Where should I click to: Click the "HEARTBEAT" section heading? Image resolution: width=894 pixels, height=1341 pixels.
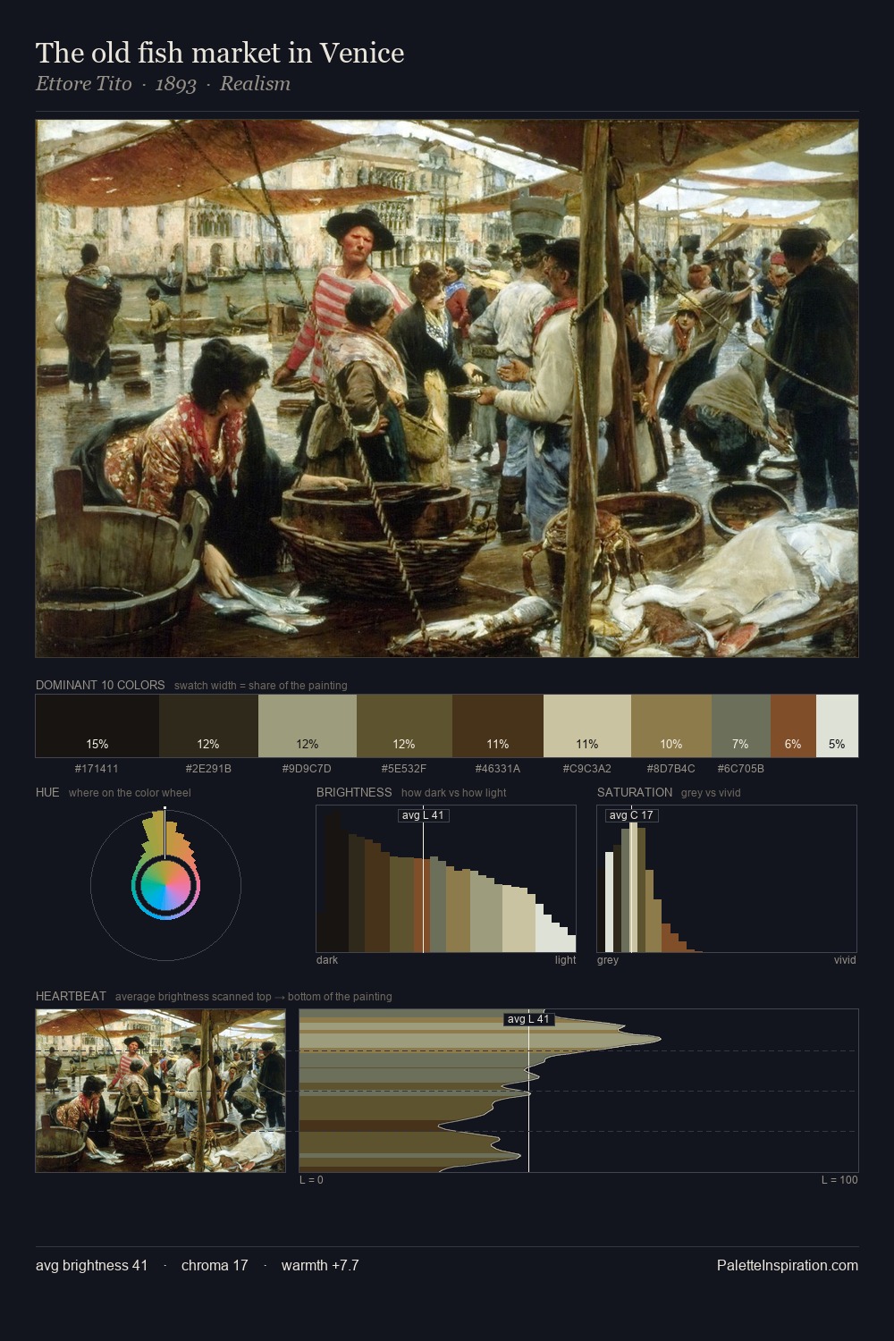coord(71,996)
